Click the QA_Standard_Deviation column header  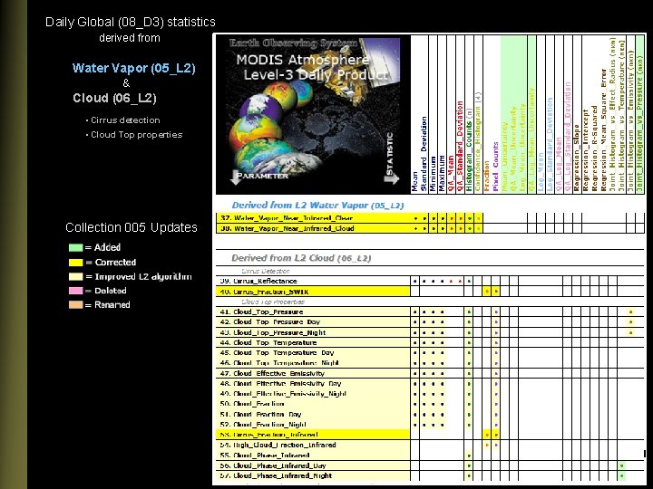tap(460, 146)
